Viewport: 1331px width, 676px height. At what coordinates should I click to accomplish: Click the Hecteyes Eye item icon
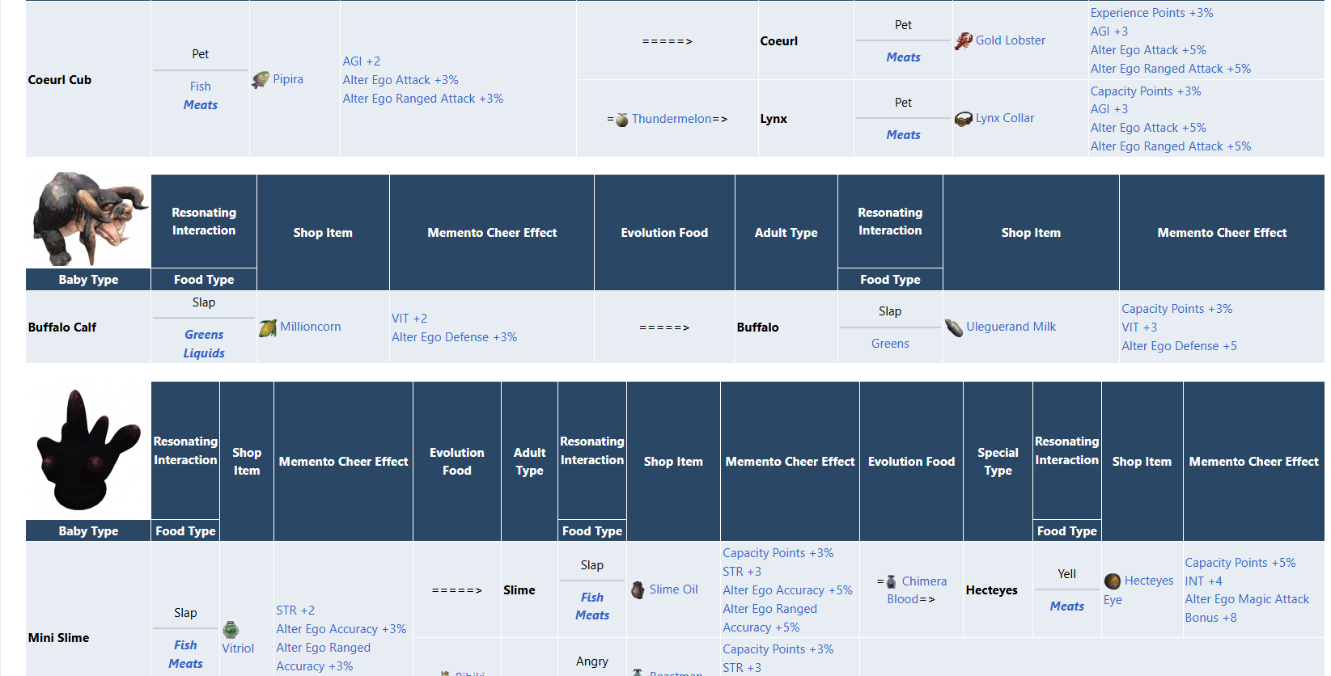[1113, 581]
